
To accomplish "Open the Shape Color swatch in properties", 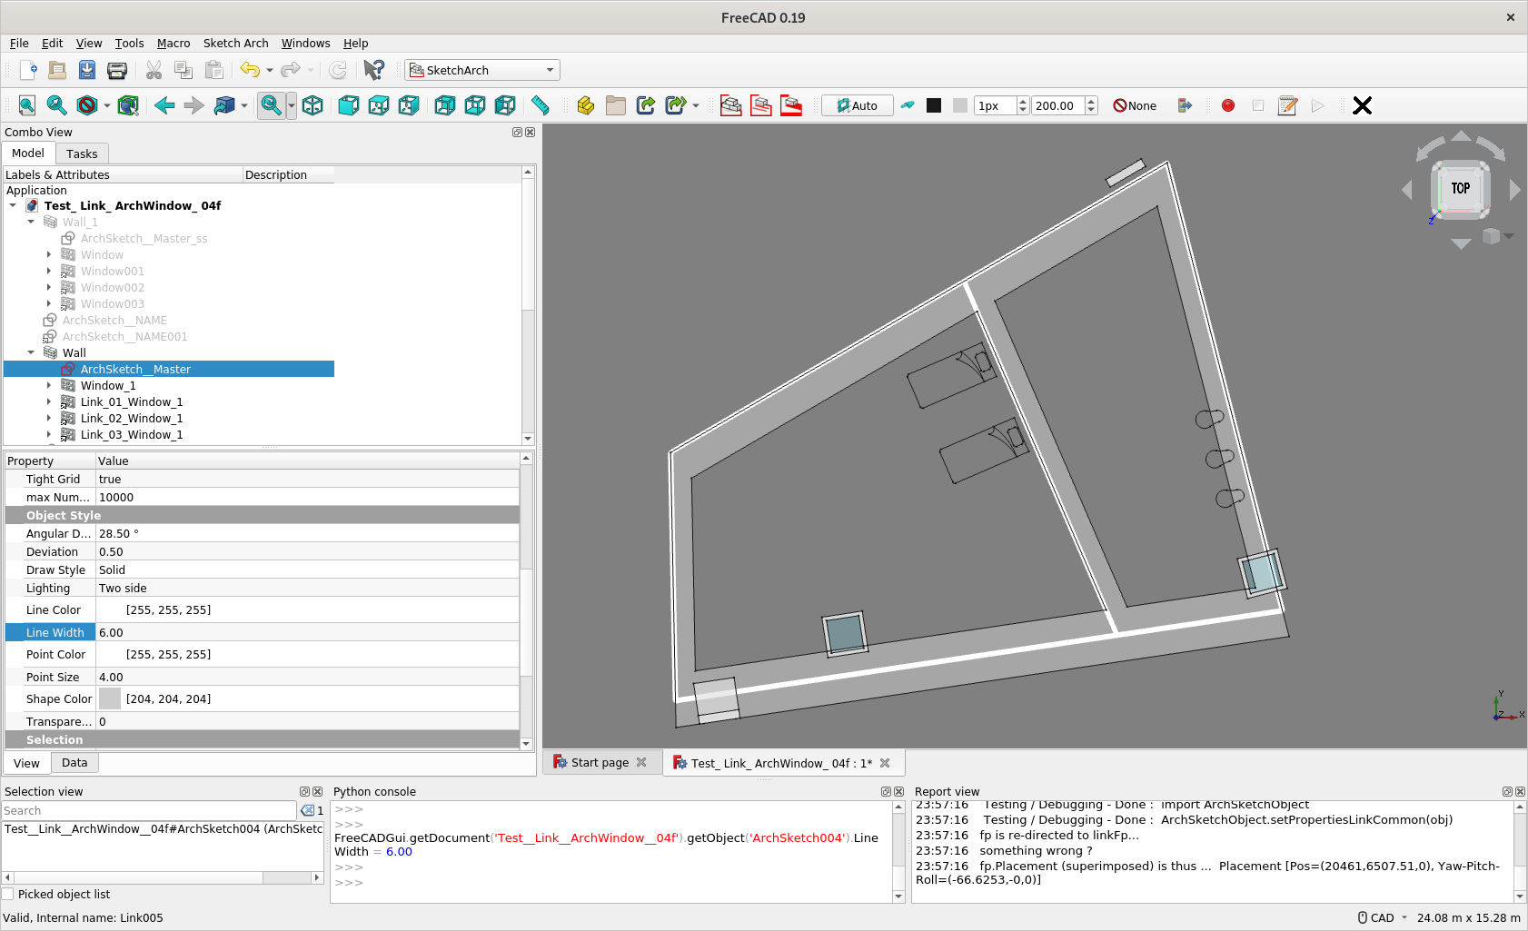I will 110,698.
